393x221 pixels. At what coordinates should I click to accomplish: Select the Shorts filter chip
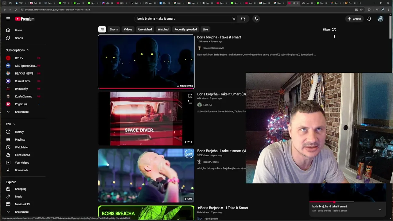click(114, 29)
